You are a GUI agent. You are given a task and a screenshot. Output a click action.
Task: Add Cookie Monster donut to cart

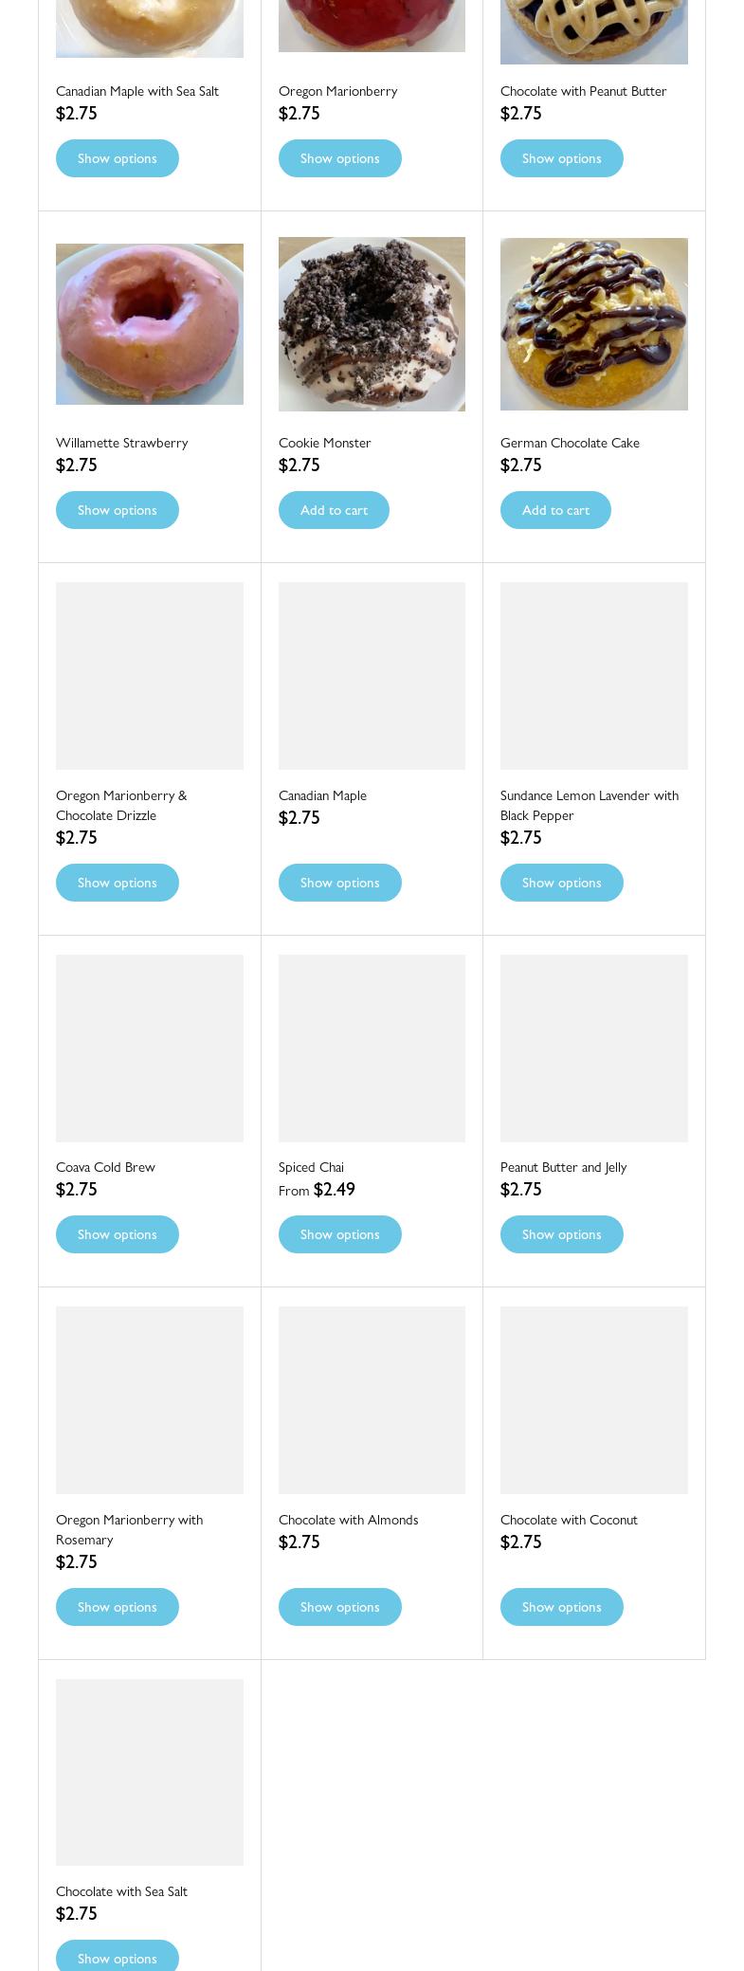click(x=334, y=510)
